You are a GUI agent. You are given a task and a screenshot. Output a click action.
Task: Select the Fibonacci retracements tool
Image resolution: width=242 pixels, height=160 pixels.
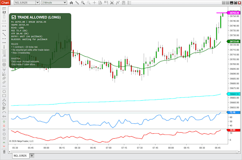(x=4, y=52)
